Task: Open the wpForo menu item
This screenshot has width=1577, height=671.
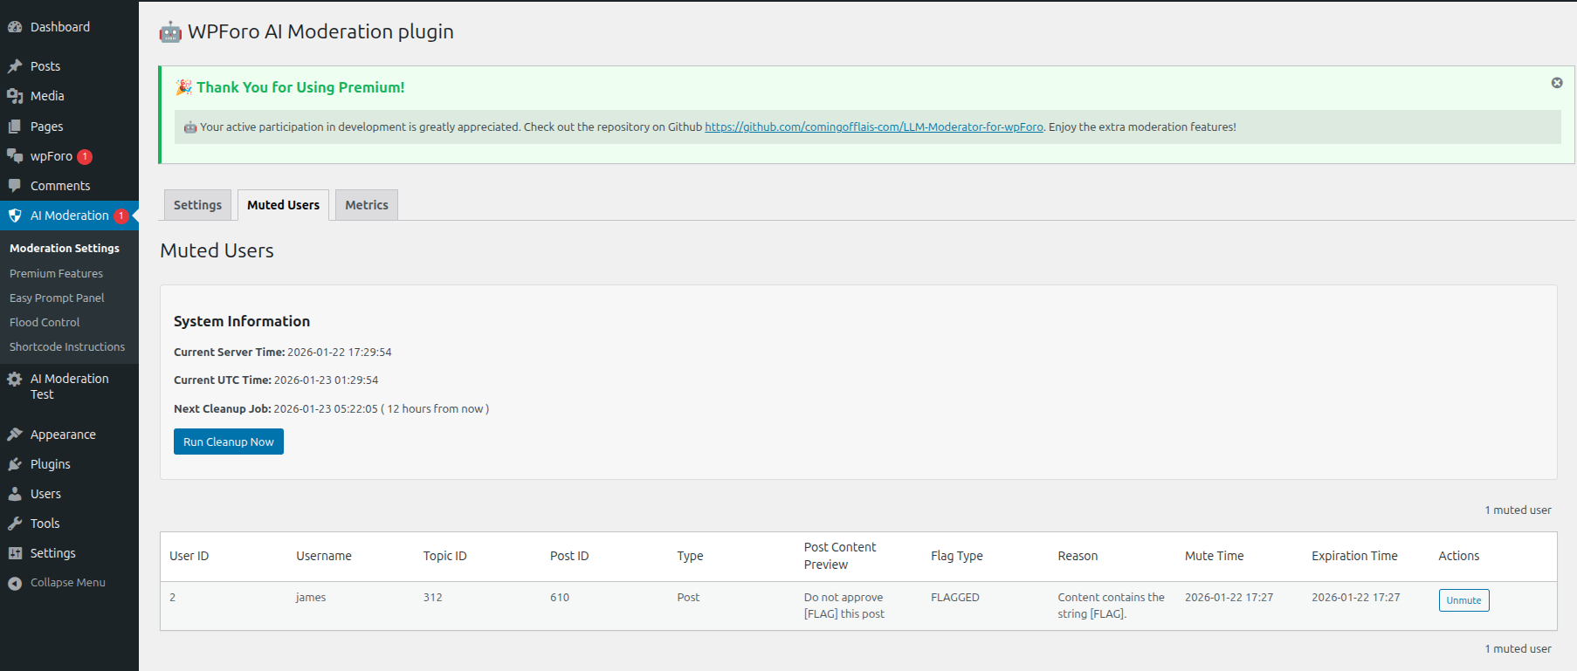Action: [69, 156]
